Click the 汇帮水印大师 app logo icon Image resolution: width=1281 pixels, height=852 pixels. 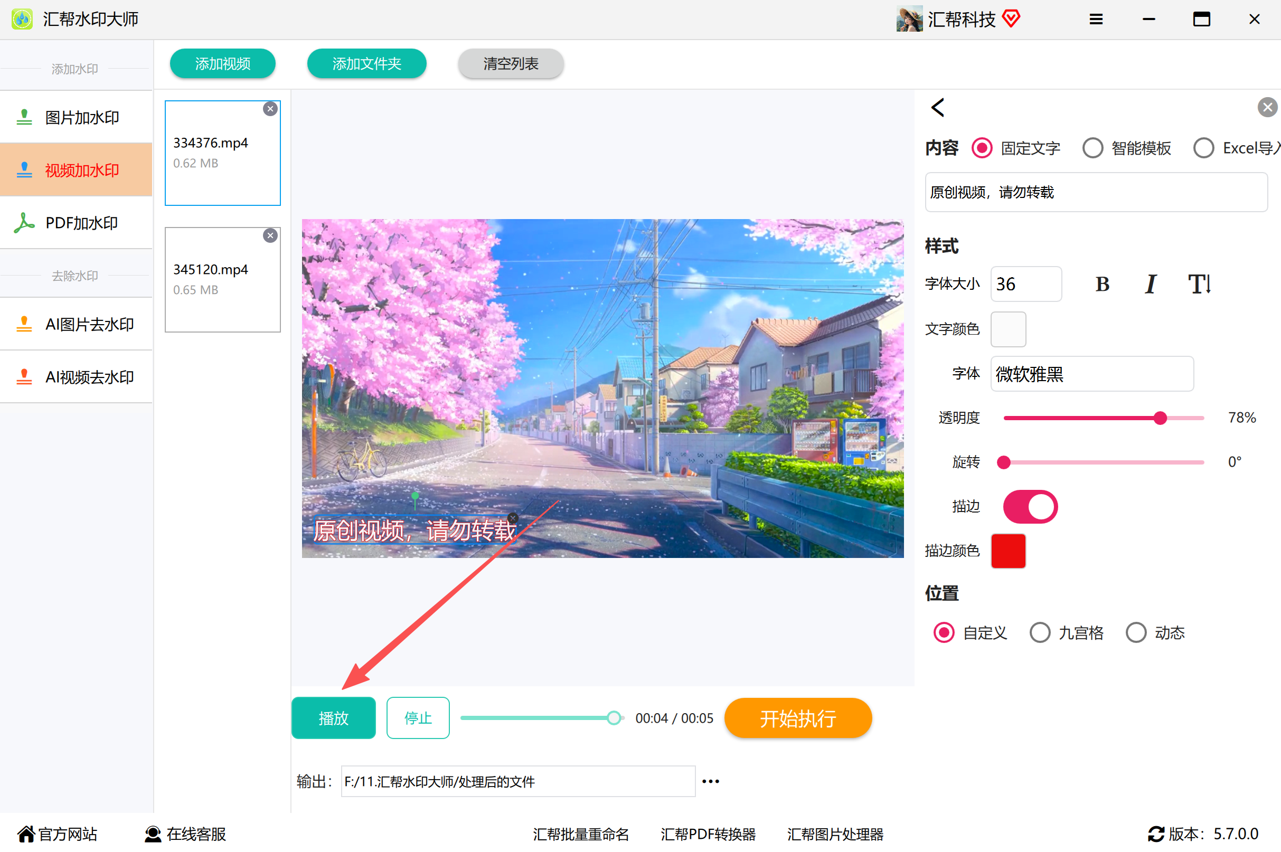(x=22, y=19)
